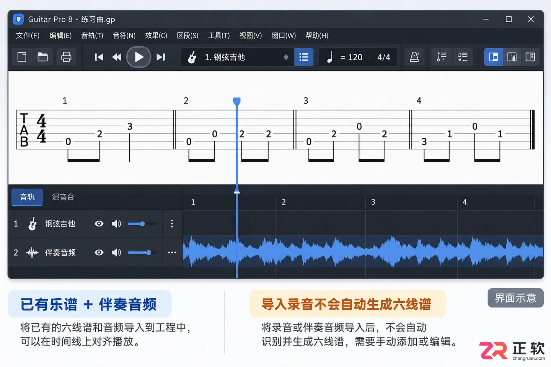
Task: Toggle the right panel layout button
Action: tap(530, 57)
